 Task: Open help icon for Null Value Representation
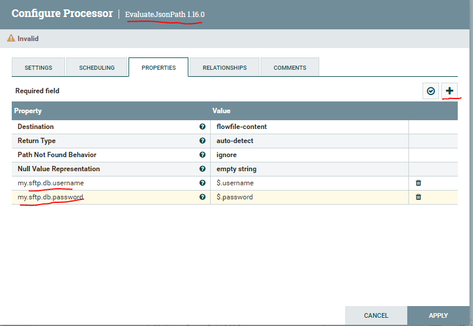tap(202, 169)
